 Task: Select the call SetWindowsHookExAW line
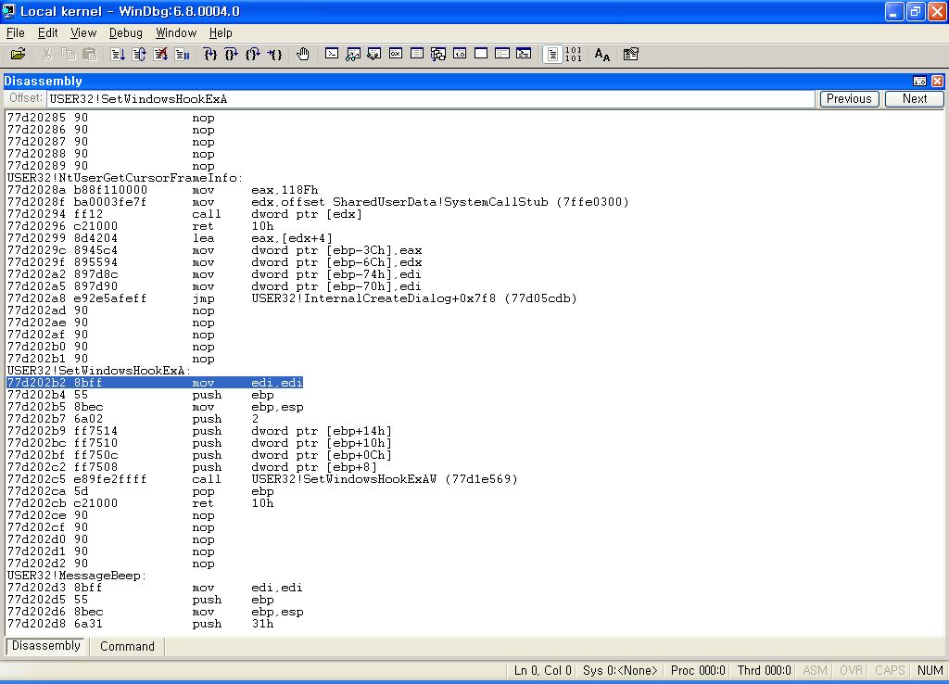pyautogui.click(x=262, y=479)
